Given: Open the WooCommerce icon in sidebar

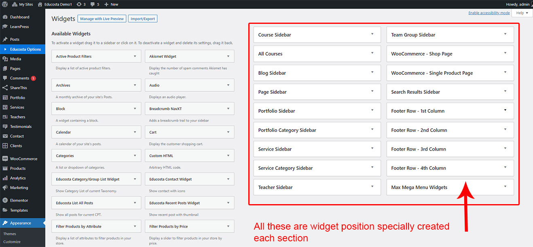Looking at the screenshot, I should [5, 159].
